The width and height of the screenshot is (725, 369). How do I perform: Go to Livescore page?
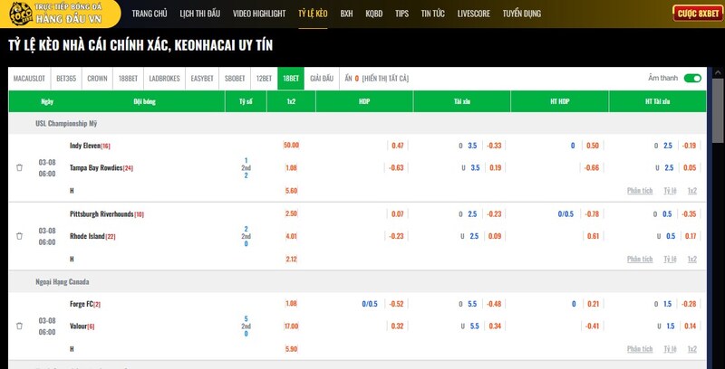[x=473, y=14]
